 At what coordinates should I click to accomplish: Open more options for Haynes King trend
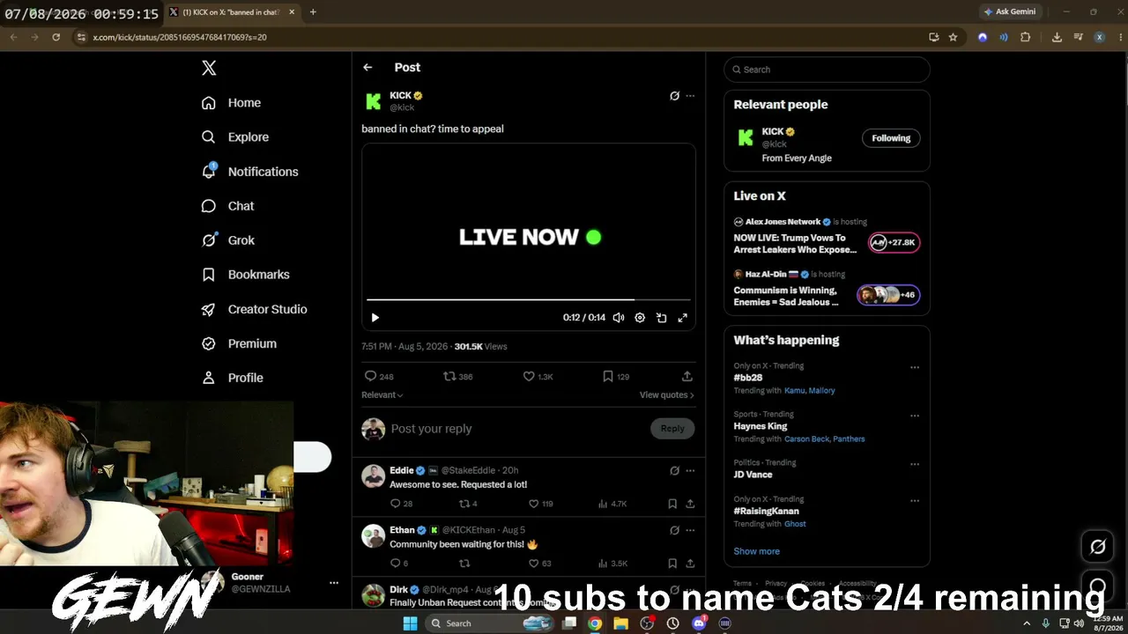915,416
